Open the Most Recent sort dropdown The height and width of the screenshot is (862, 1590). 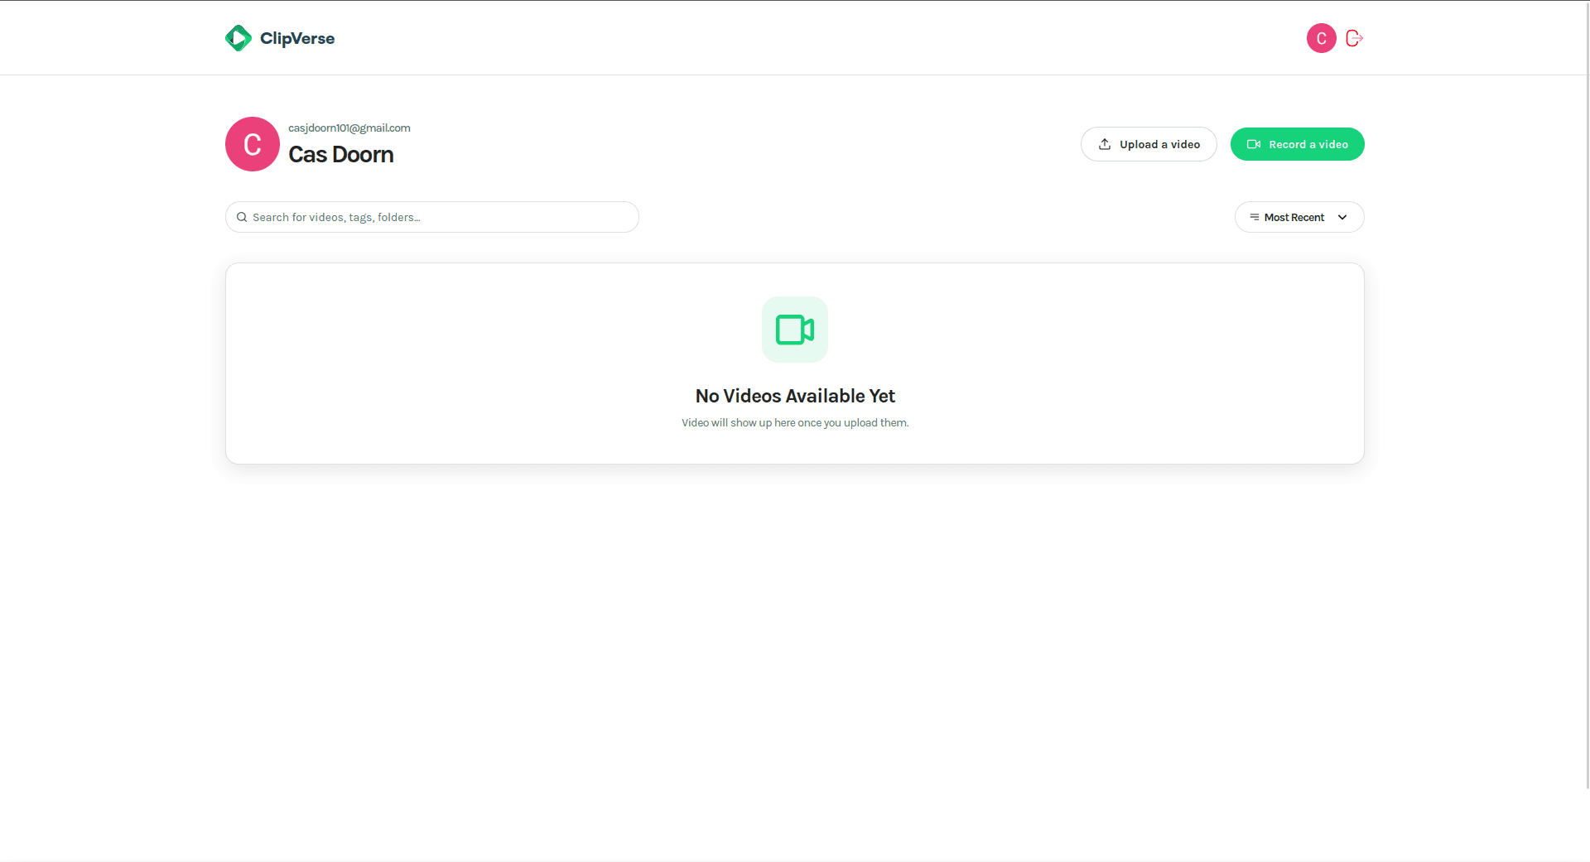(1298, 217)
